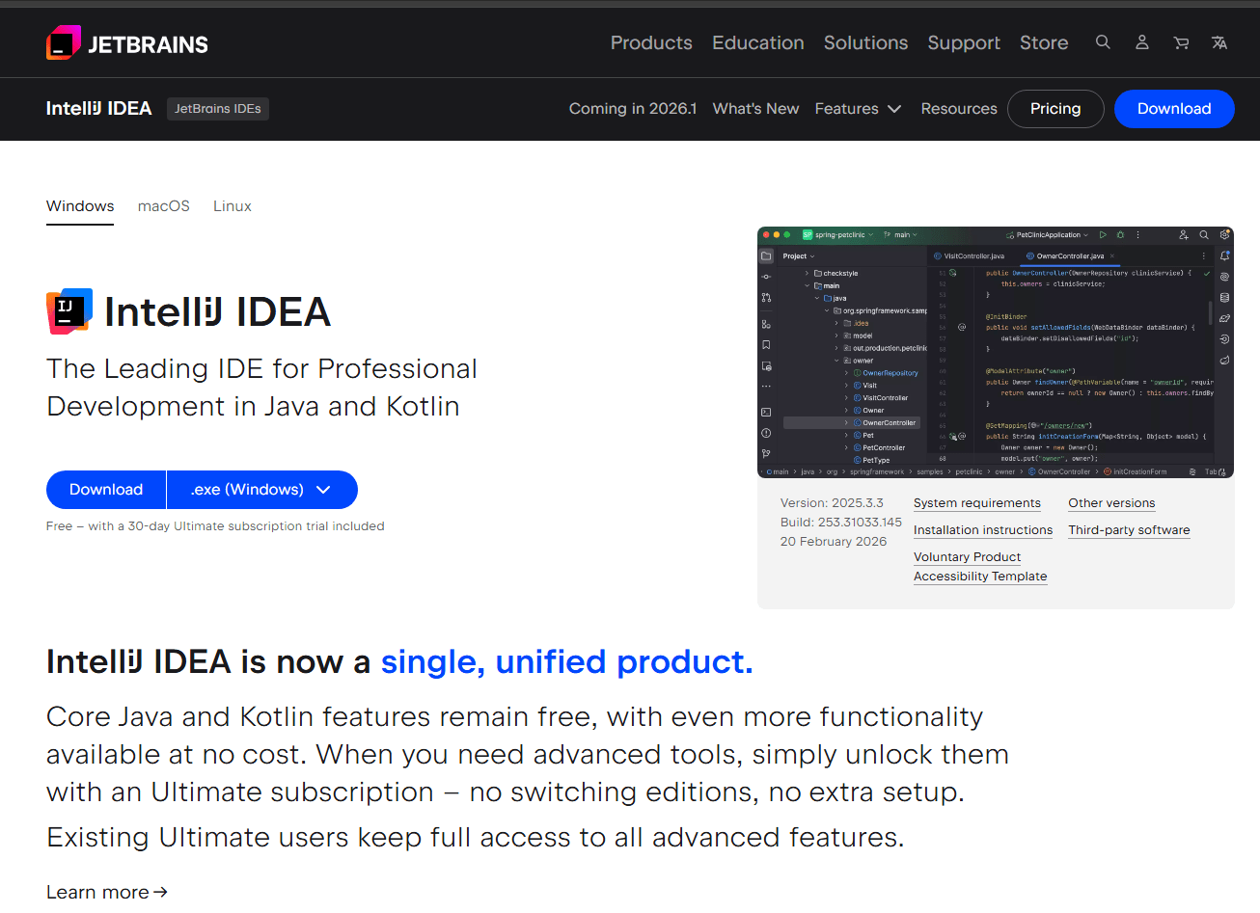
Task: Click the blue Download button under headline
Action: [x=106, y=490]
